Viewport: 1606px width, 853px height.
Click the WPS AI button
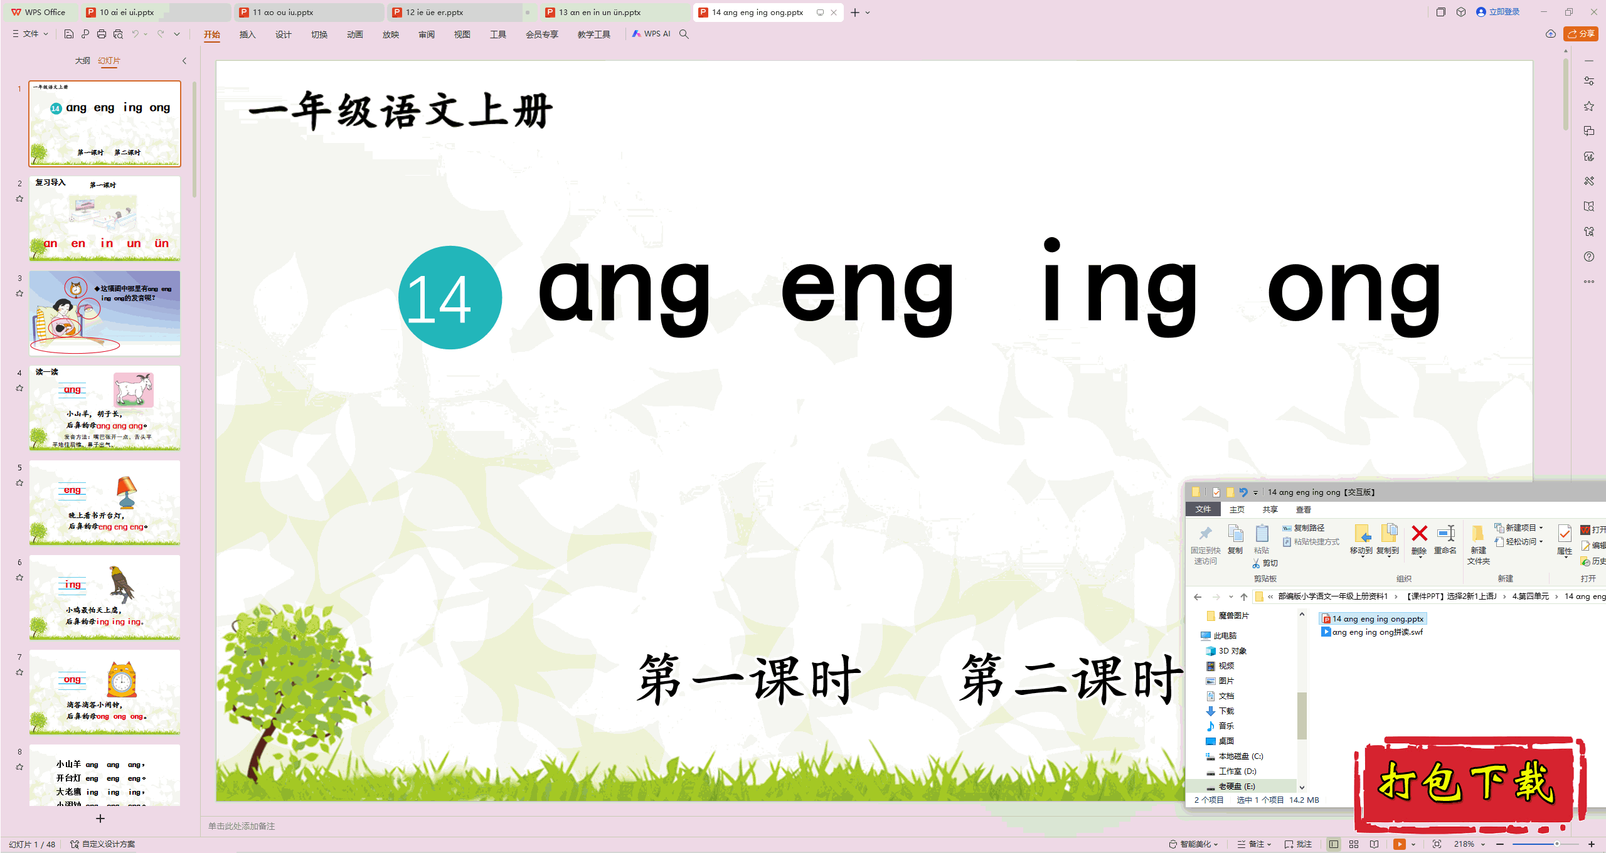[651, 34]
